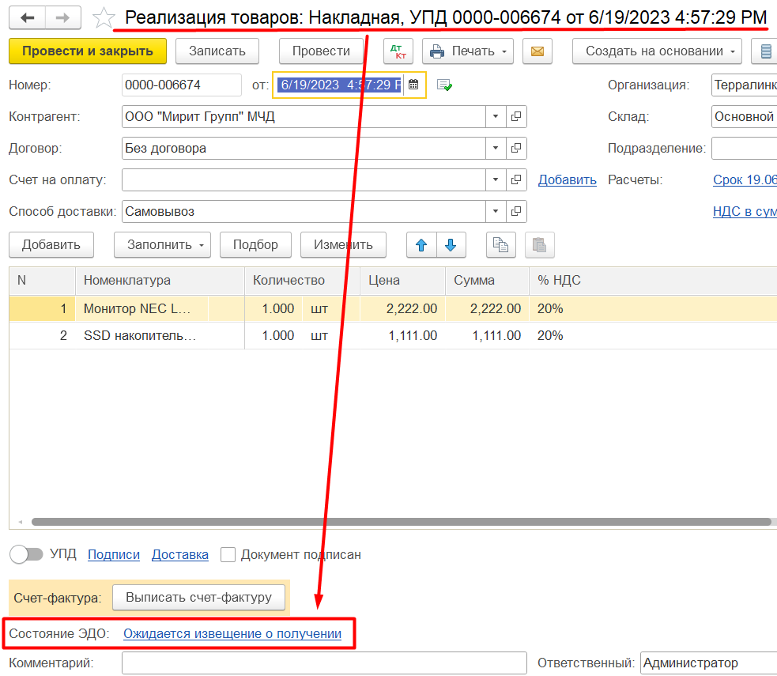Show ДтКт accounting entries icon
Screen dimensions: 777x676
[398, 51]
